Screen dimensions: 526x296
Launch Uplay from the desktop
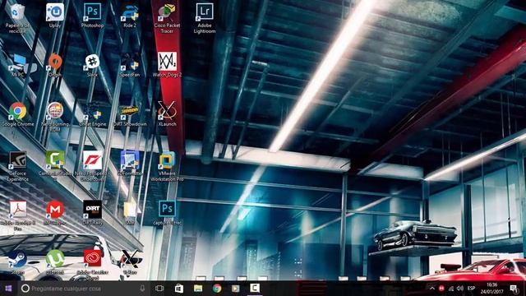coord(55,16)
